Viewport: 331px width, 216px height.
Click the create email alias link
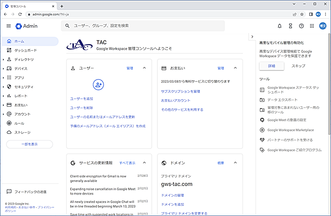point(108,126)
